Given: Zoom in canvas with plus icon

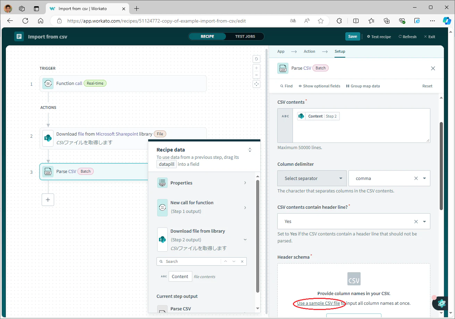Looking at the screenshot, I should click(x=256, y=68).
